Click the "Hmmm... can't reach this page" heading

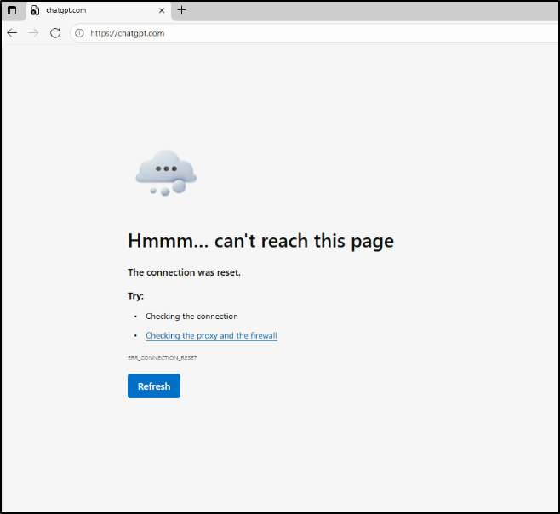(x=260, y=241)
